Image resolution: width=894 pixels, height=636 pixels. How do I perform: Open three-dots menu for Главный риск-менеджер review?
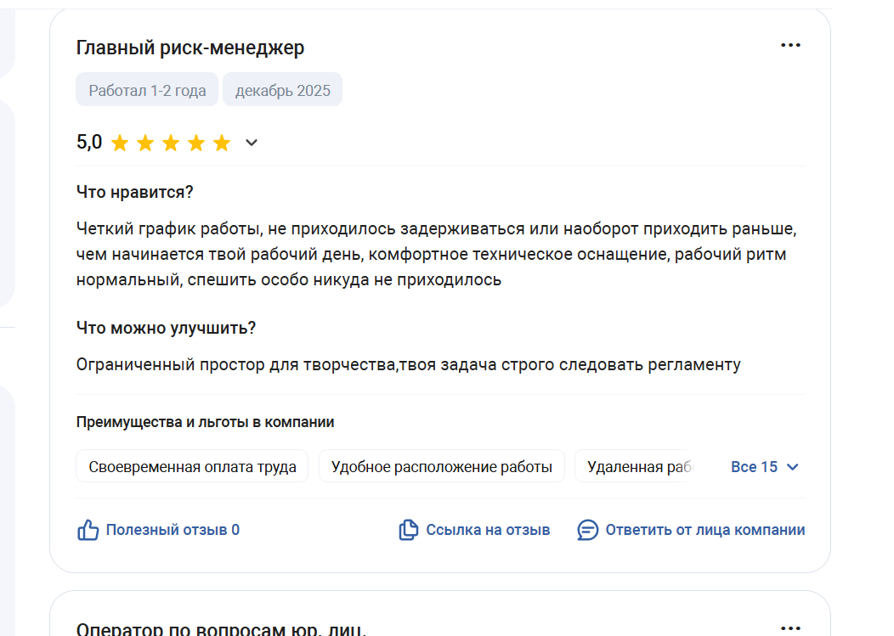click(x=790, y=46)
